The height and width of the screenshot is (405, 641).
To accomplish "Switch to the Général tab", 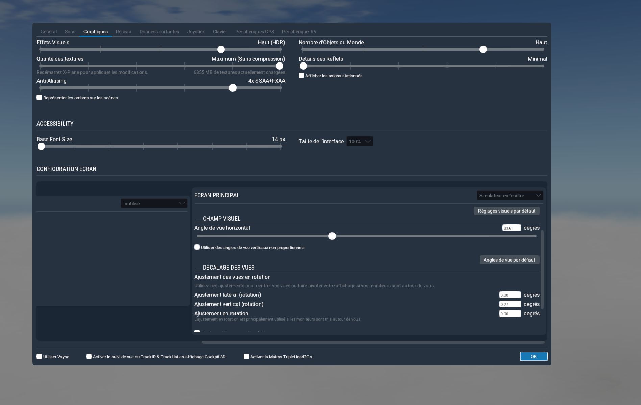I will (49, 32).
